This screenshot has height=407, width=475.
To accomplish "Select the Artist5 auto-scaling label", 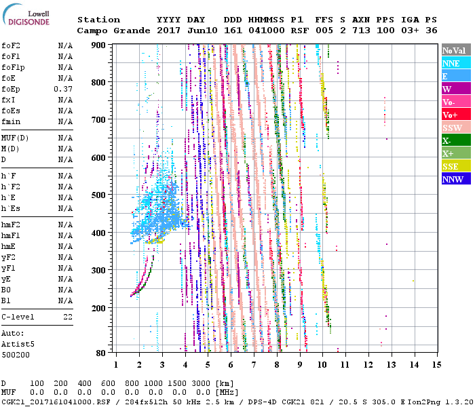I will tap(18, 345).
